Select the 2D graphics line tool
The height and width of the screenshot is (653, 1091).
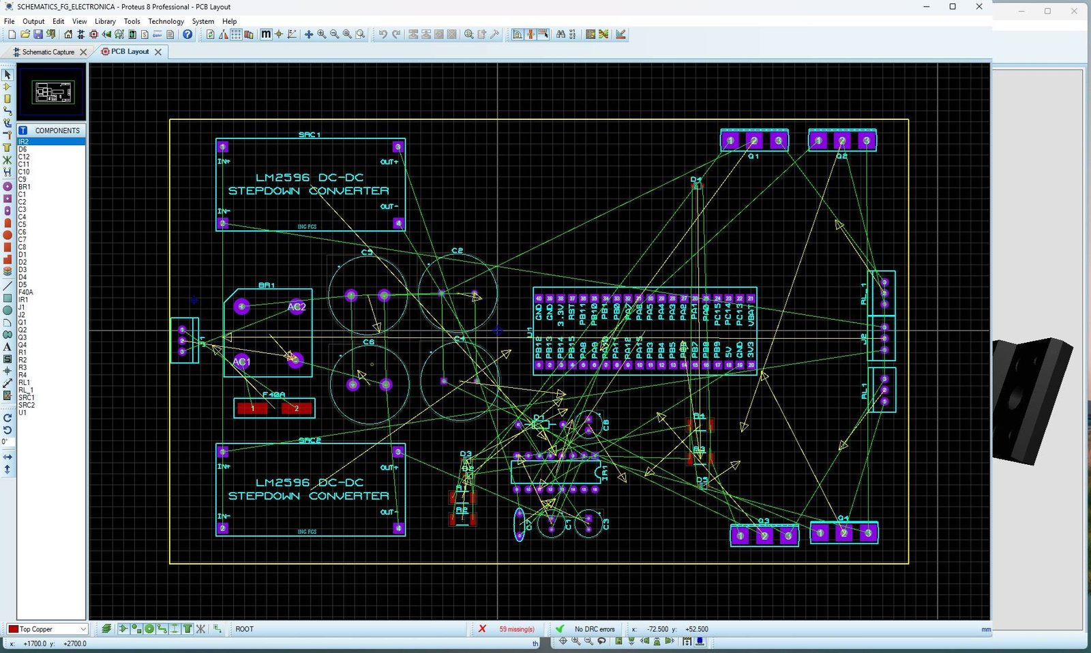(8, 286)
